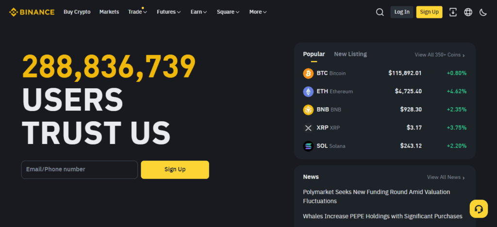Open the customer support headset chat
Viewport: 497px width, 227px height.
(x=479, y=209)
